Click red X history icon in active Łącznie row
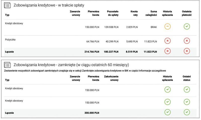Image resolution: width=201 pixels, height=120 pixels. [x=167, y=51]
